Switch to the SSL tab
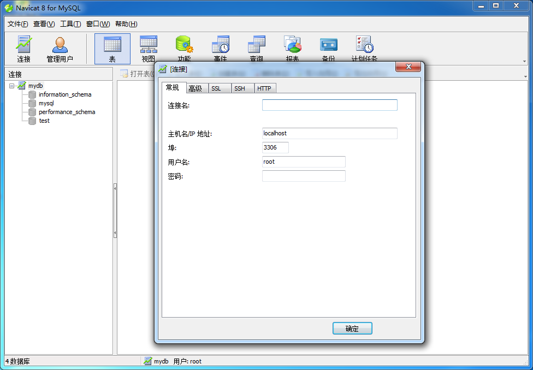533x370 pixels. tap(220, 88)
